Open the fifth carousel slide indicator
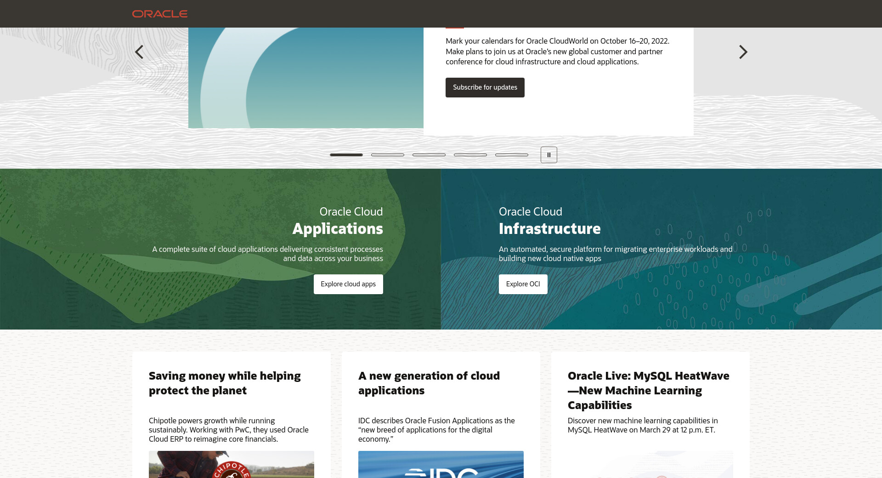882x478 pixels. (x=512, y=155)
